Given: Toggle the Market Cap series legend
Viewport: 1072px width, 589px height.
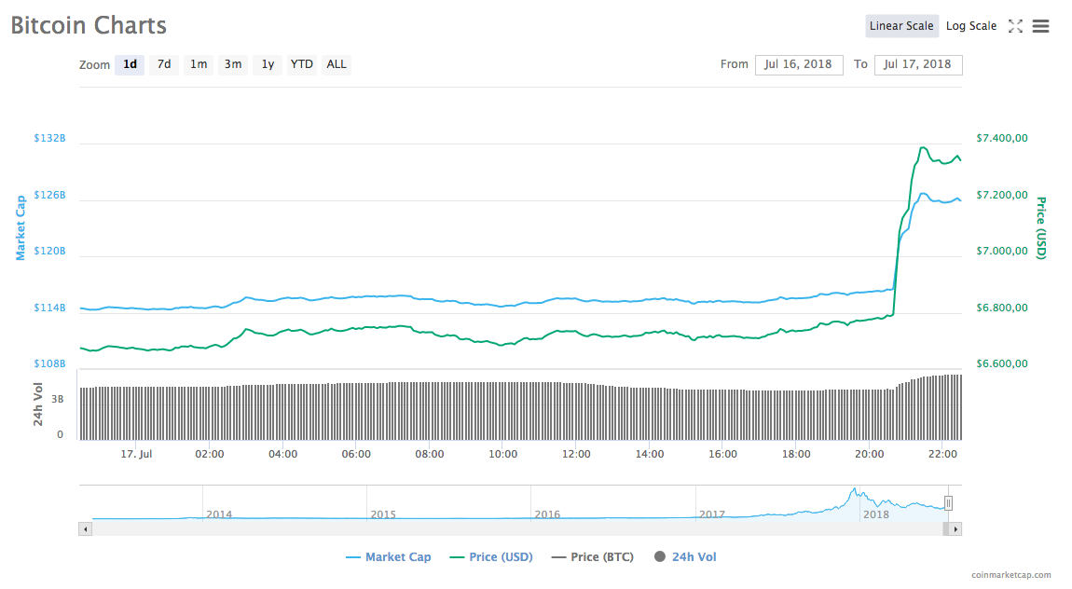Looking at the screenshot, I should (389, 557).
